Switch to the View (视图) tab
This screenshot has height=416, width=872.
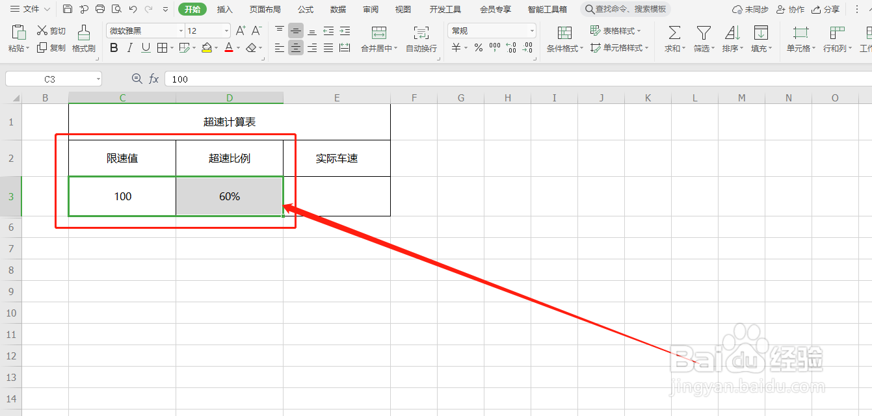pyautogui.click(x=403, y=9)
